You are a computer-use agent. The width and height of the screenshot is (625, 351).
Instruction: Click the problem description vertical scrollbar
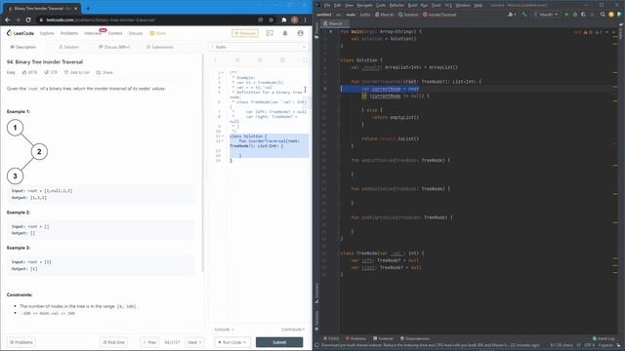[x=203, y=163]
